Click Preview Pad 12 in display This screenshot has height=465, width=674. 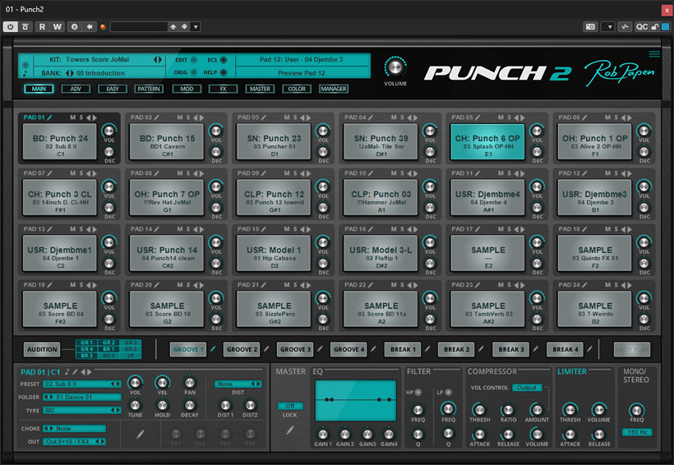(302, 73)
